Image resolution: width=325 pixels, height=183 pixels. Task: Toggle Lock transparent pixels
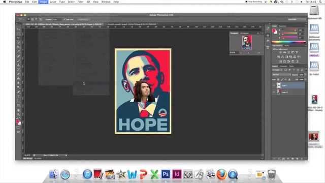(278, 79)
